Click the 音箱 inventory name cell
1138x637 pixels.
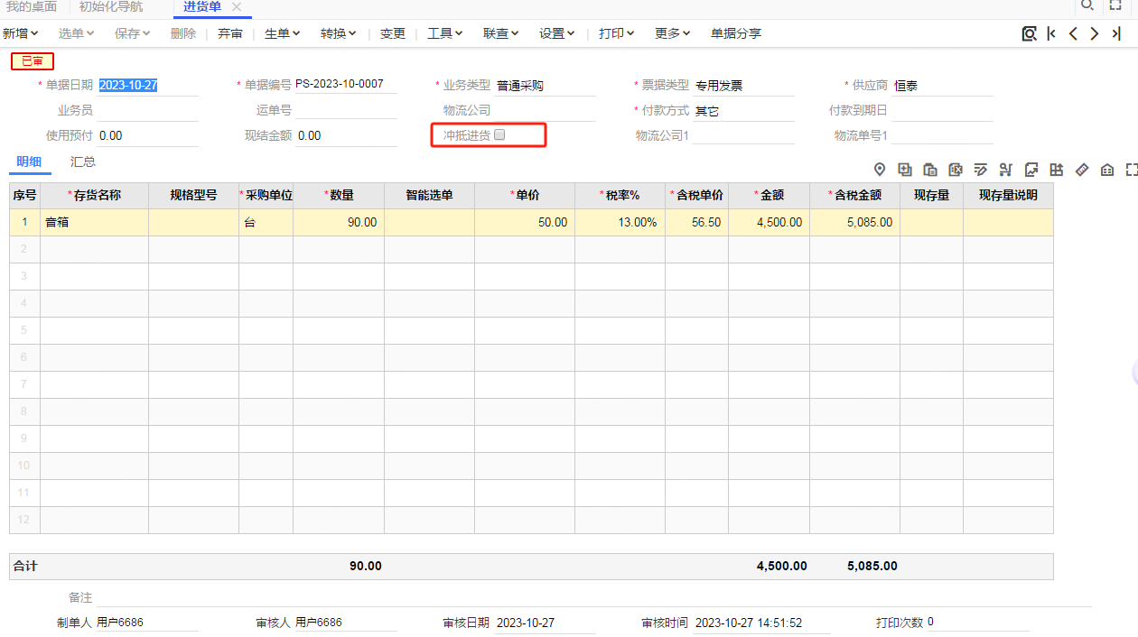point(95,222)
